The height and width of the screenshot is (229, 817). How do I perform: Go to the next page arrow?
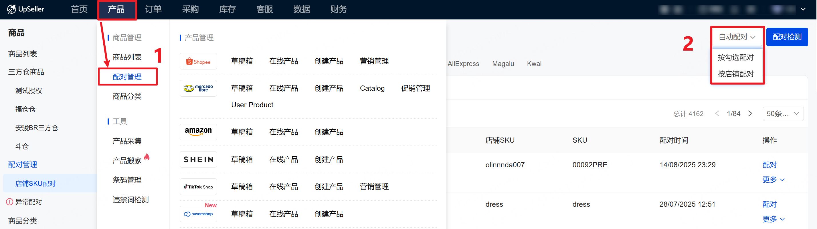pyautogui.click(x=750, y=114)
